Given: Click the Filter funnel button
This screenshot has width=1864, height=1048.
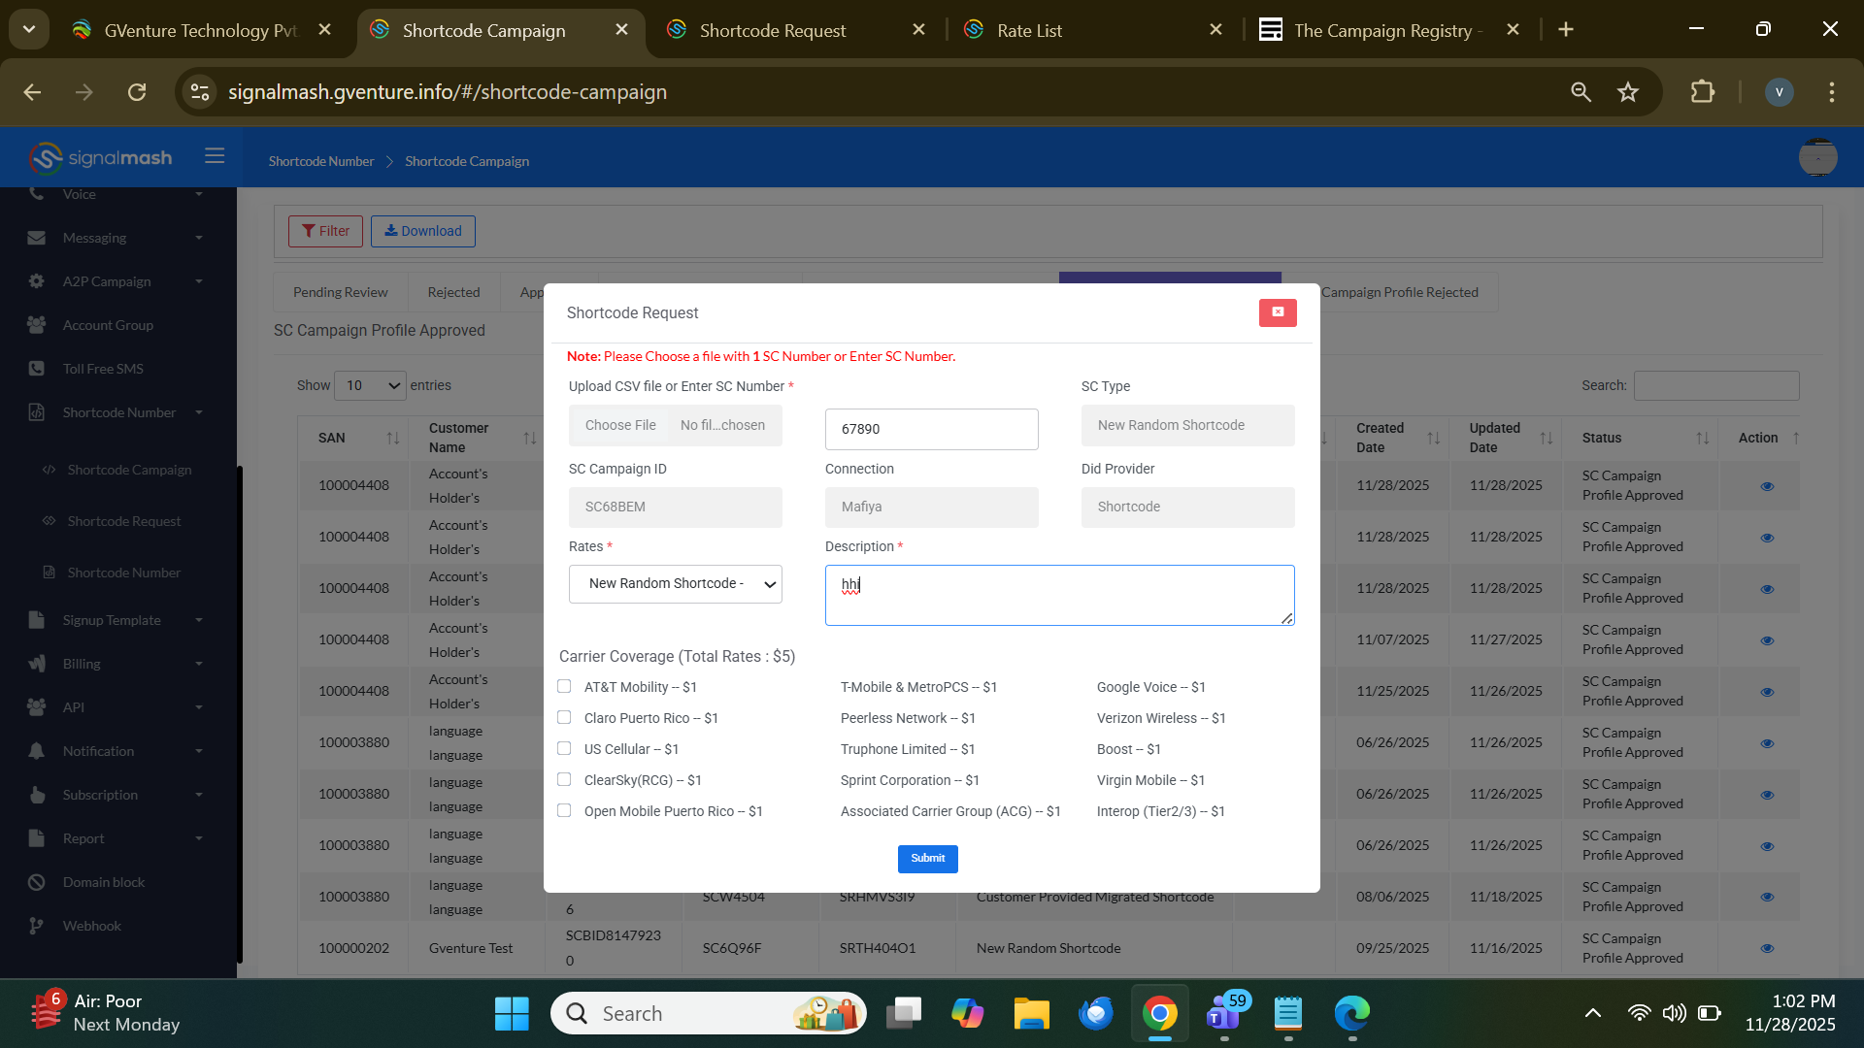Looking at the screenshot, I should 325,231.
